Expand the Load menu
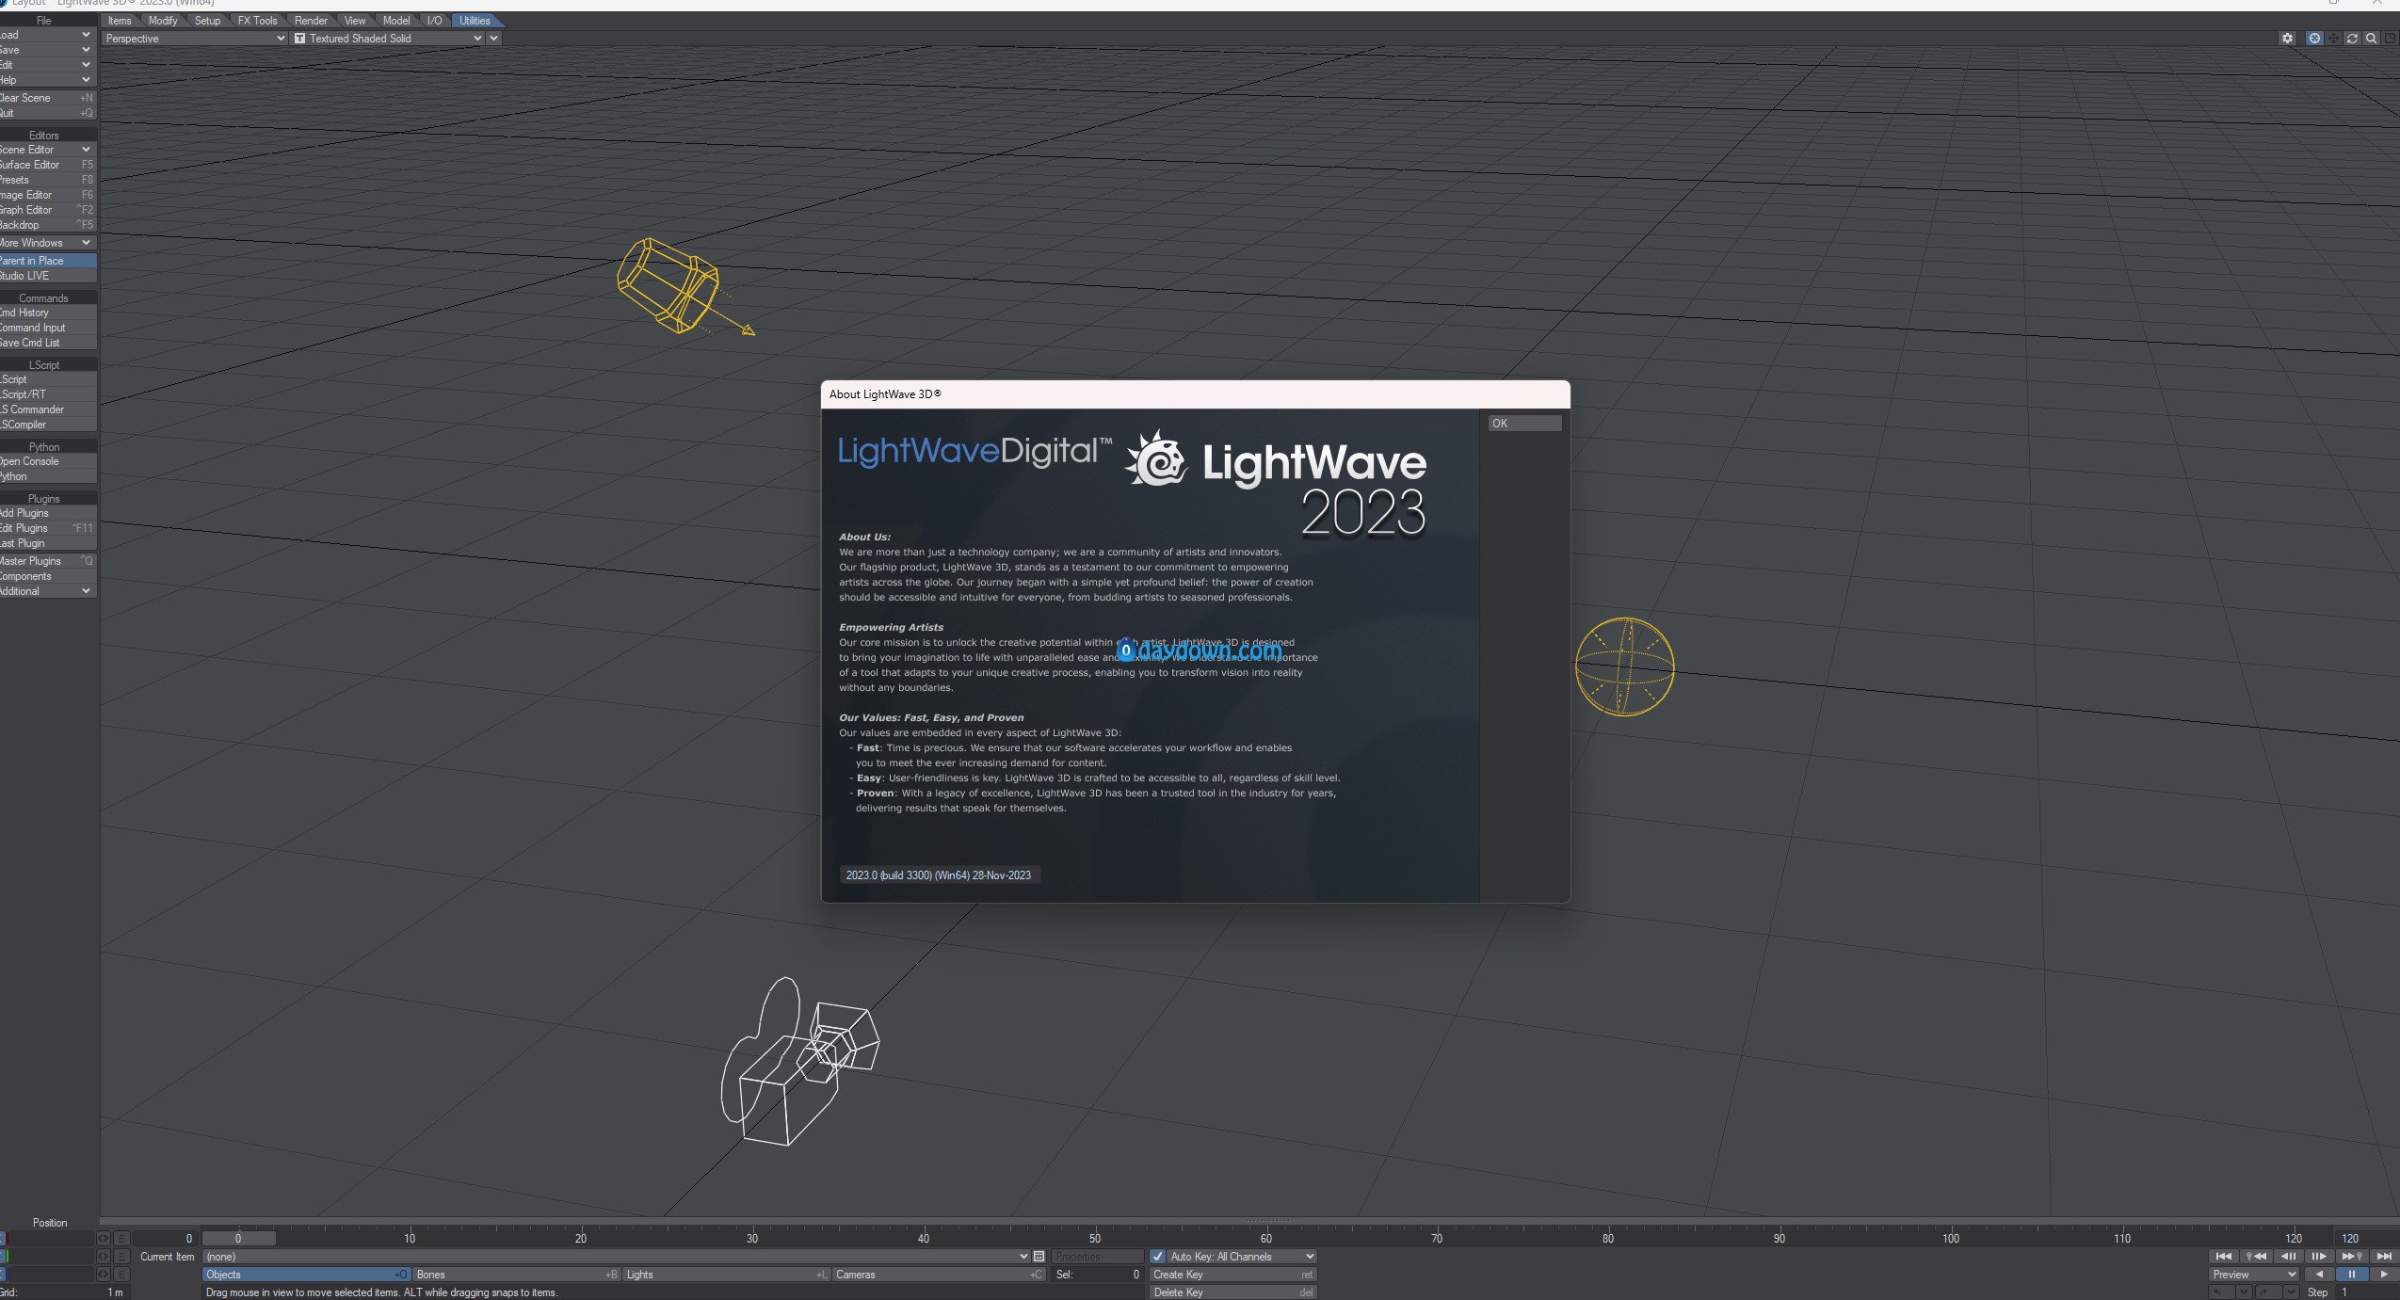Image resolution: width=2400 pixels, height=1300 pixels. [48, 35]
